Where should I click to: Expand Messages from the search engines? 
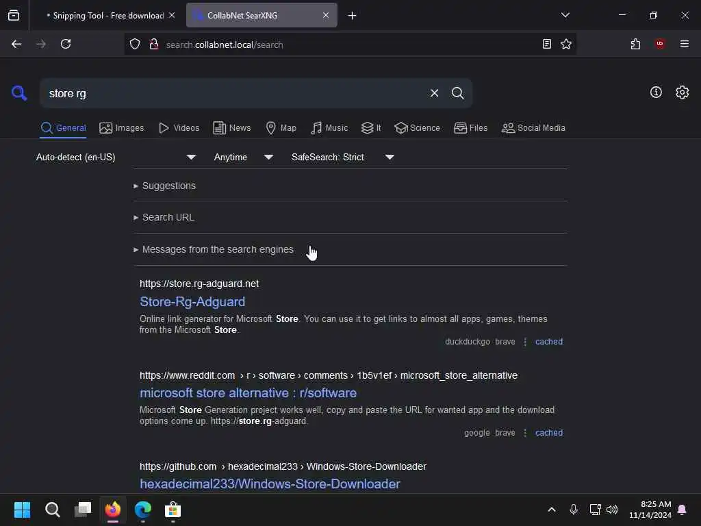[x=214, y=249]
